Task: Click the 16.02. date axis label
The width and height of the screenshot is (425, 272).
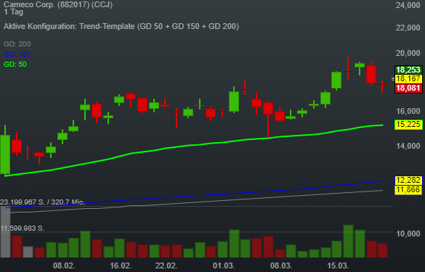Action: tap(121, 265)
